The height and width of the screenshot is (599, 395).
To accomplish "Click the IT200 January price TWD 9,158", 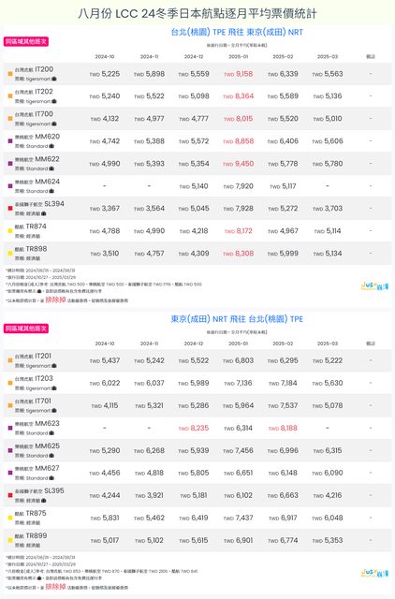I will (x=239, y=74).
